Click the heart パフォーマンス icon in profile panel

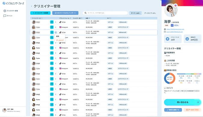(x=167, y=39)
